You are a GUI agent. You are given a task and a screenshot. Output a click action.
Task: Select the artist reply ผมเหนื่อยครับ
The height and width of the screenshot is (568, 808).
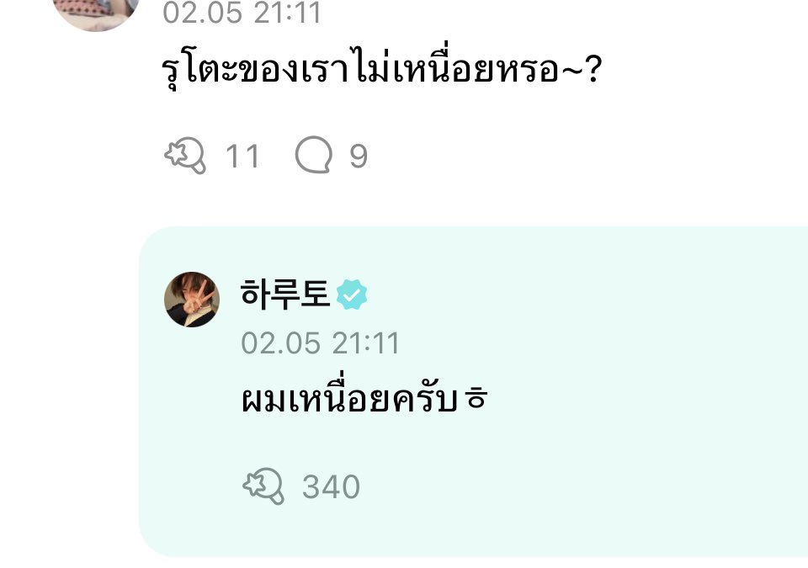[x=364, y=398]
